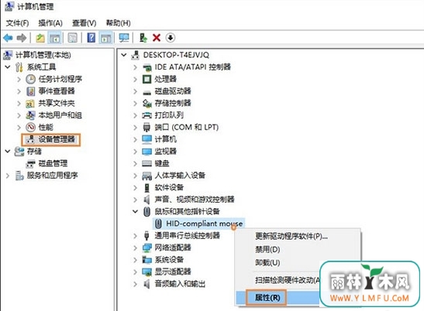Click the disable device down-arrow icon
The image size is (424, 311).
170,38
